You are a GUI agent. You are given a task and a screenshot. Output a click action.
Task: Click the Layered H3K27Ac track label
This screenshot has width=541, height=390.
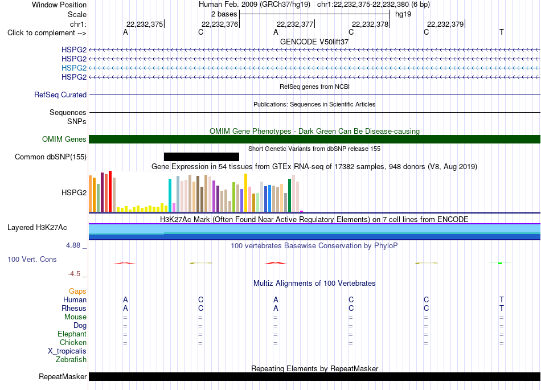[x=37, y=228]
